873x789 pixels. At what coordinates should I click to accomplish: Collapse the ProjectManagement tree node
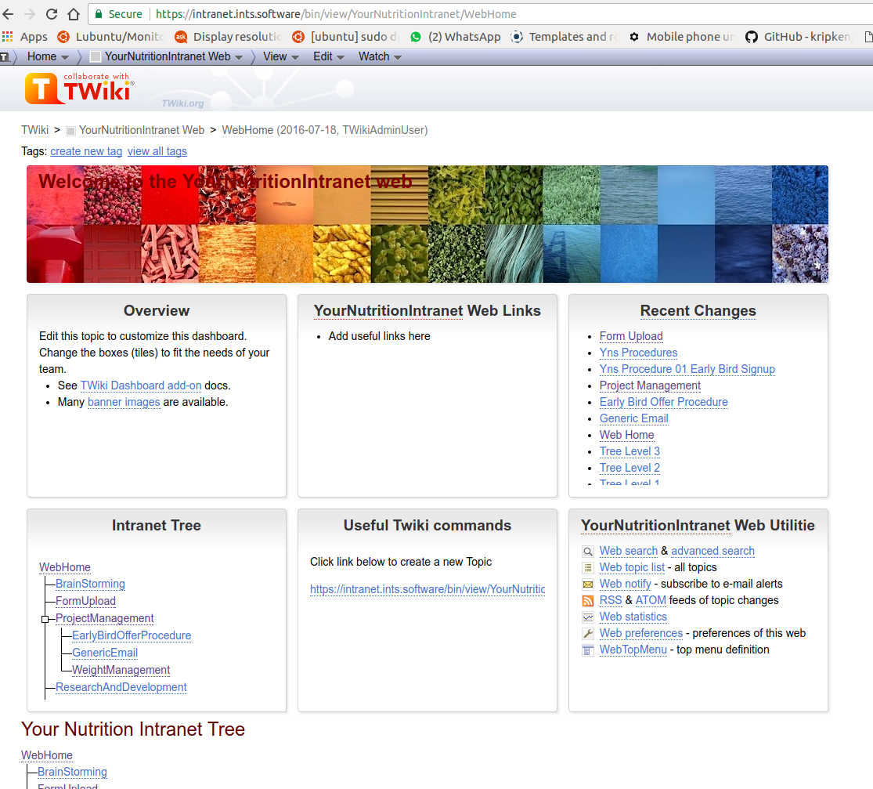tap(45, 619)
